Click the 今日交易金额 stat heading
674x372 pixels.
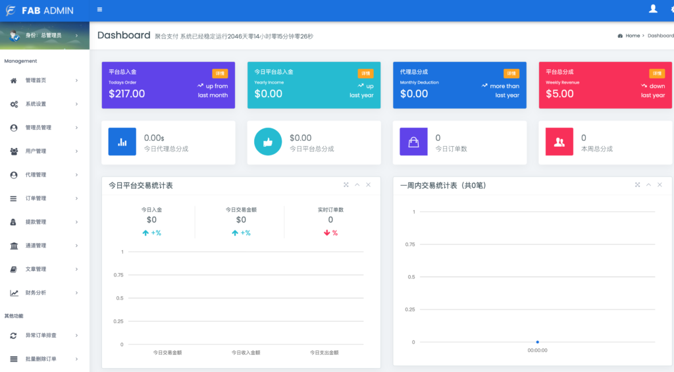click(x=241, y=210)
